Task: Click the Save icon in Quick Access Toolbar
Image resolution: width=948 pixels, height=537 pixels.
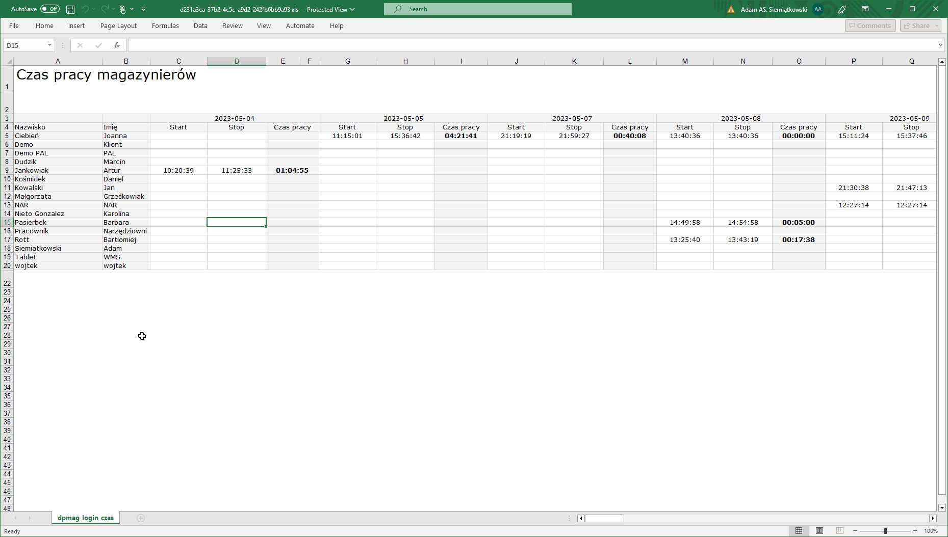Action: coord(69,9)
